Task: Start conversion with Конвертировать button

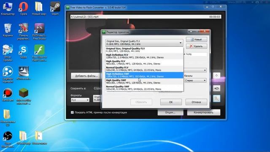Action: (203, 112)
